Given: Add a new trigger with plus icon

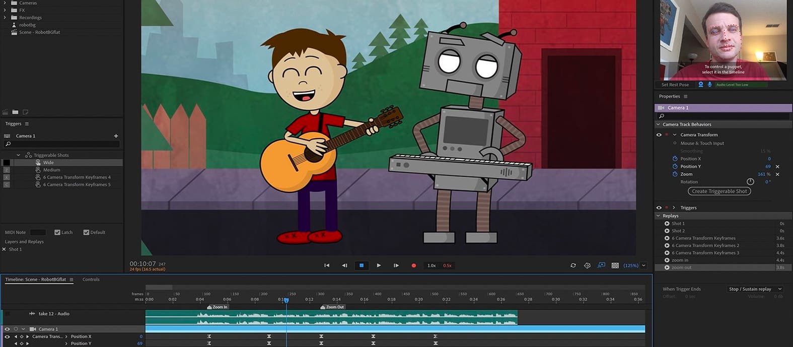Looking at the screenshot, I should pos(116,136).
